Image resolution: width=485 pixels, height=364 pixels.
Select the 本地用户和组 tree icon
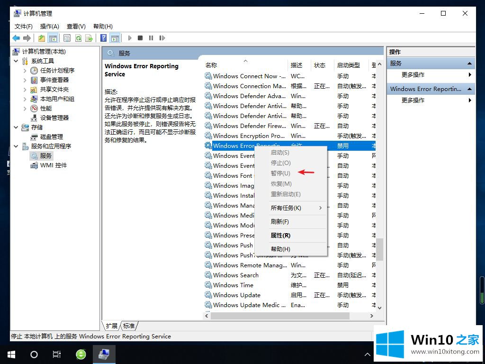click(x=34, y=99)
